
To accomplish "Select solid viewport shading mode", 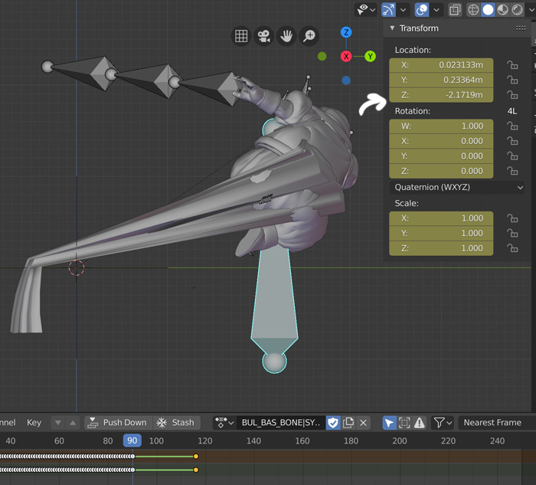I will point(488,10).
